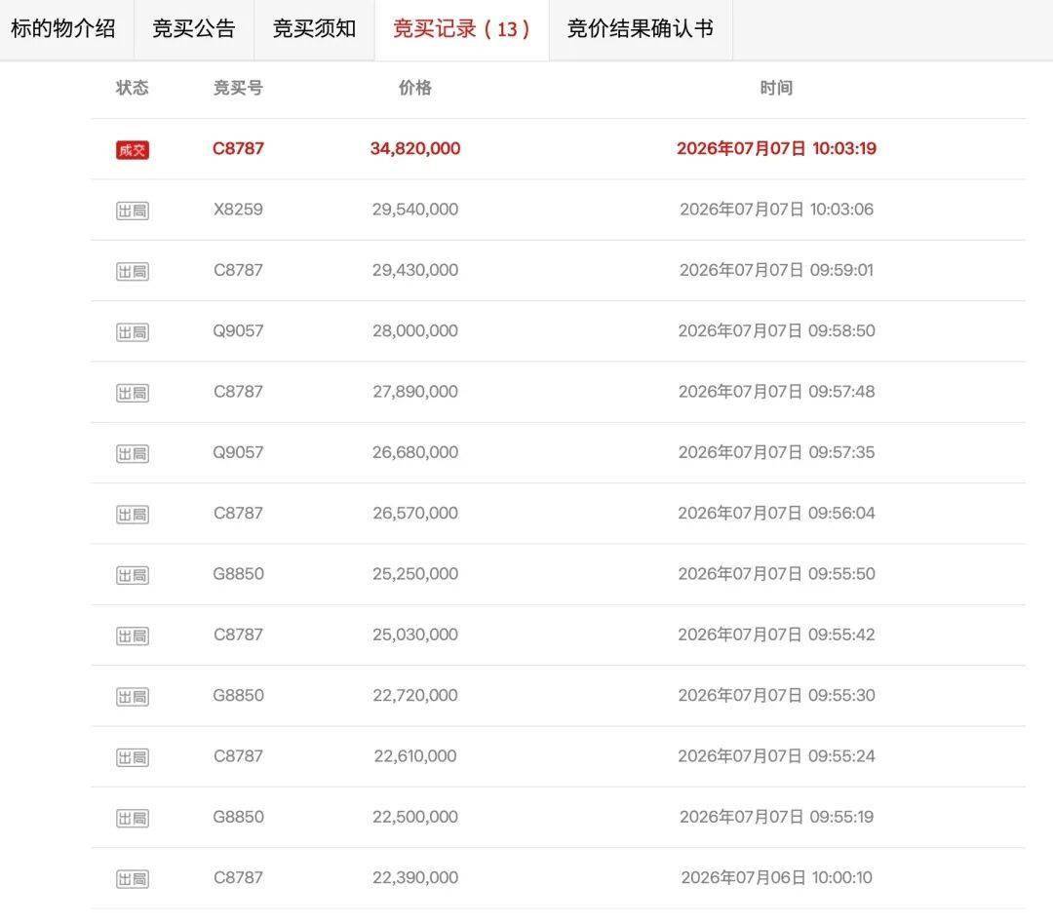
Task: Click 出局 badge beside price 26,570,000
Action: pos(133,515)
